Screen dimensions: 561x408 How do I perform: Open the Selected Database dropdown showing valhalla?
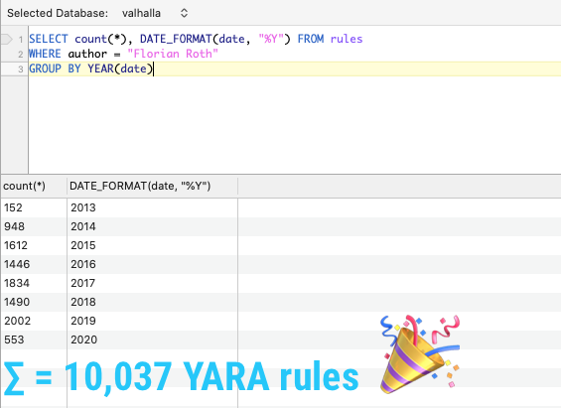(154, 13)
